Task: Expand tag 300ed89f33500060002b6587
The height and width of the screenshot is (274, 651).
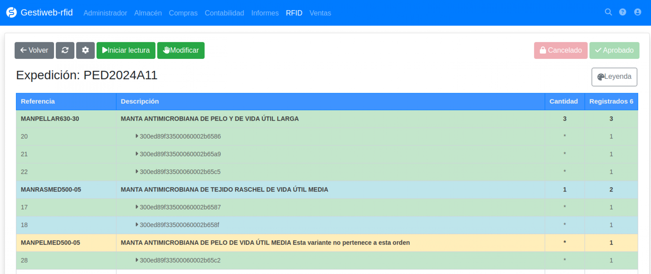Action: (137, 207)
